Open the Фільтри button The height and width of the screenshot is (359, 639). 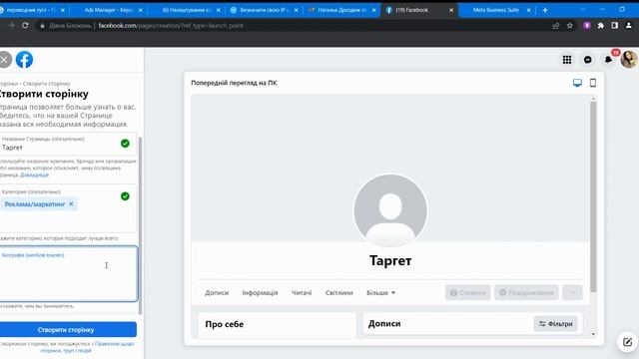coord(555,324)
